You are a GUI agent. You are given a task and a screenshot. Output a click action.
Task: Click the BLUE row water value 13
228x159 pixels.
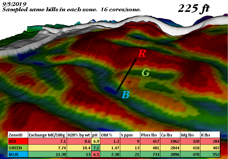click(x=79, y=154)
